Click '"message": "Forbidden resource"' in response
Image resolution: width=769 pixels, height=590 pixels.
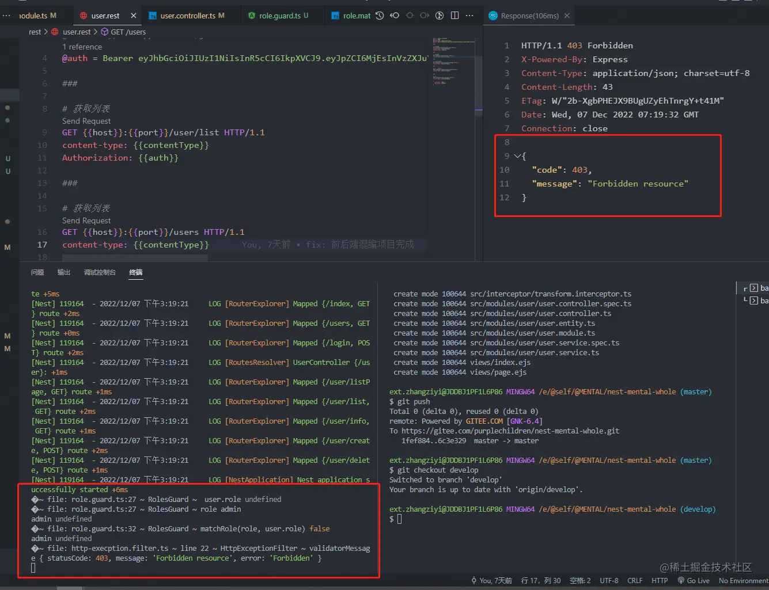610,184
